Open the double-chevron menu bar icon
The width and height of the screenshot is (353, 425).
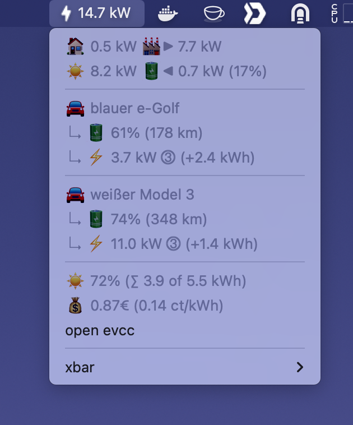pyautogui.click(x=254, y=13)
